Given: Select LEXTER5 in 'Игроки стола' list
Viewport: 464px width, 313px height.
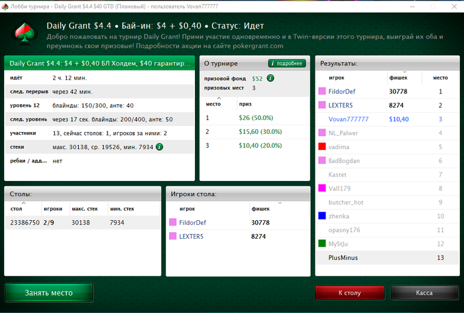Looking at the screenshot, I should (238, 236).
